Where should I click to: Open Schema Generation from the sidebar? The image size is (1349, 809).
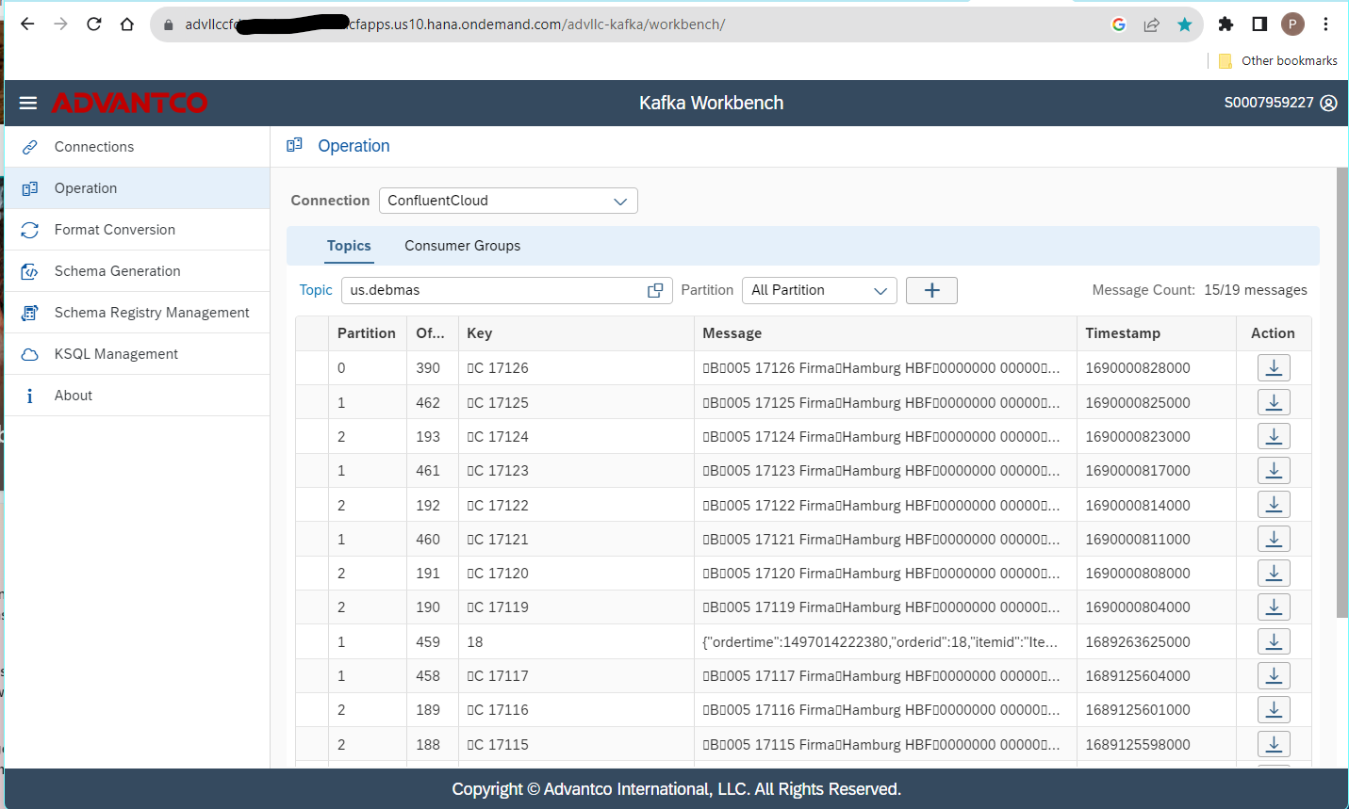[x=29, y=270]
